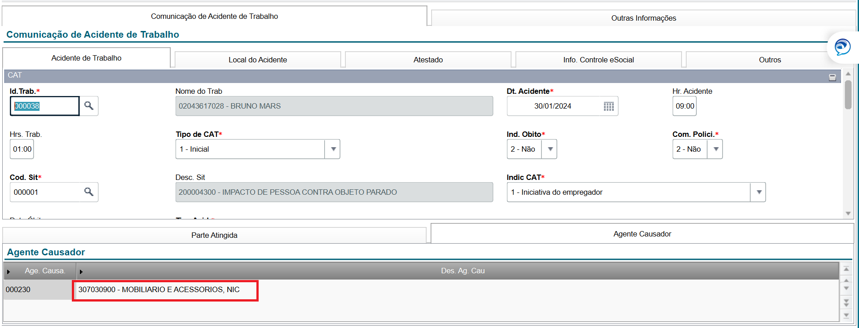The height and width of the screenshot is (328, 859).
Task: Open the Local do Acidente tab
Action: click(x=258, y=60)
